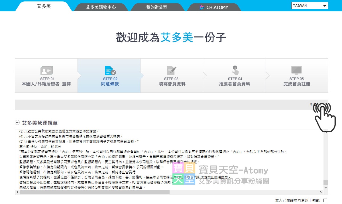Click the terms line starting with 監督期間
342x204 pixels.
(110, 162)
